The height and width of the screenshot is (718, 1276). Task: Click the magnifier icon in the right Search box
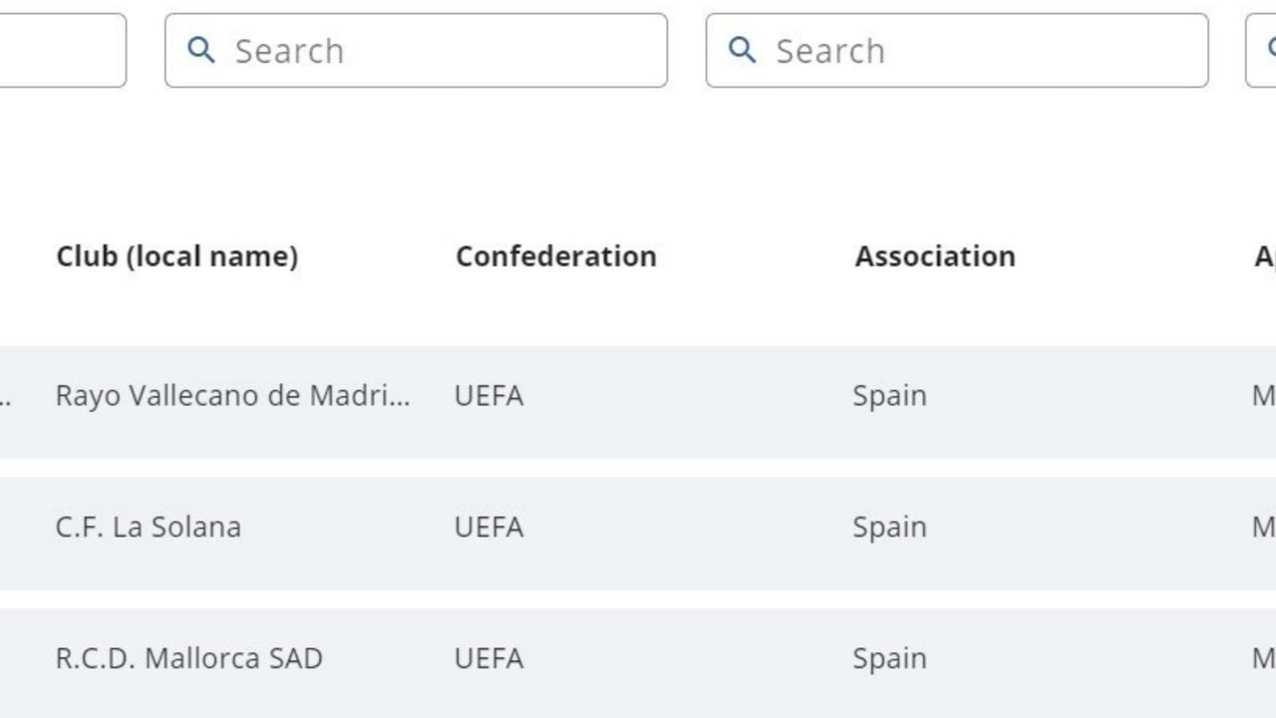pos(743,50)
